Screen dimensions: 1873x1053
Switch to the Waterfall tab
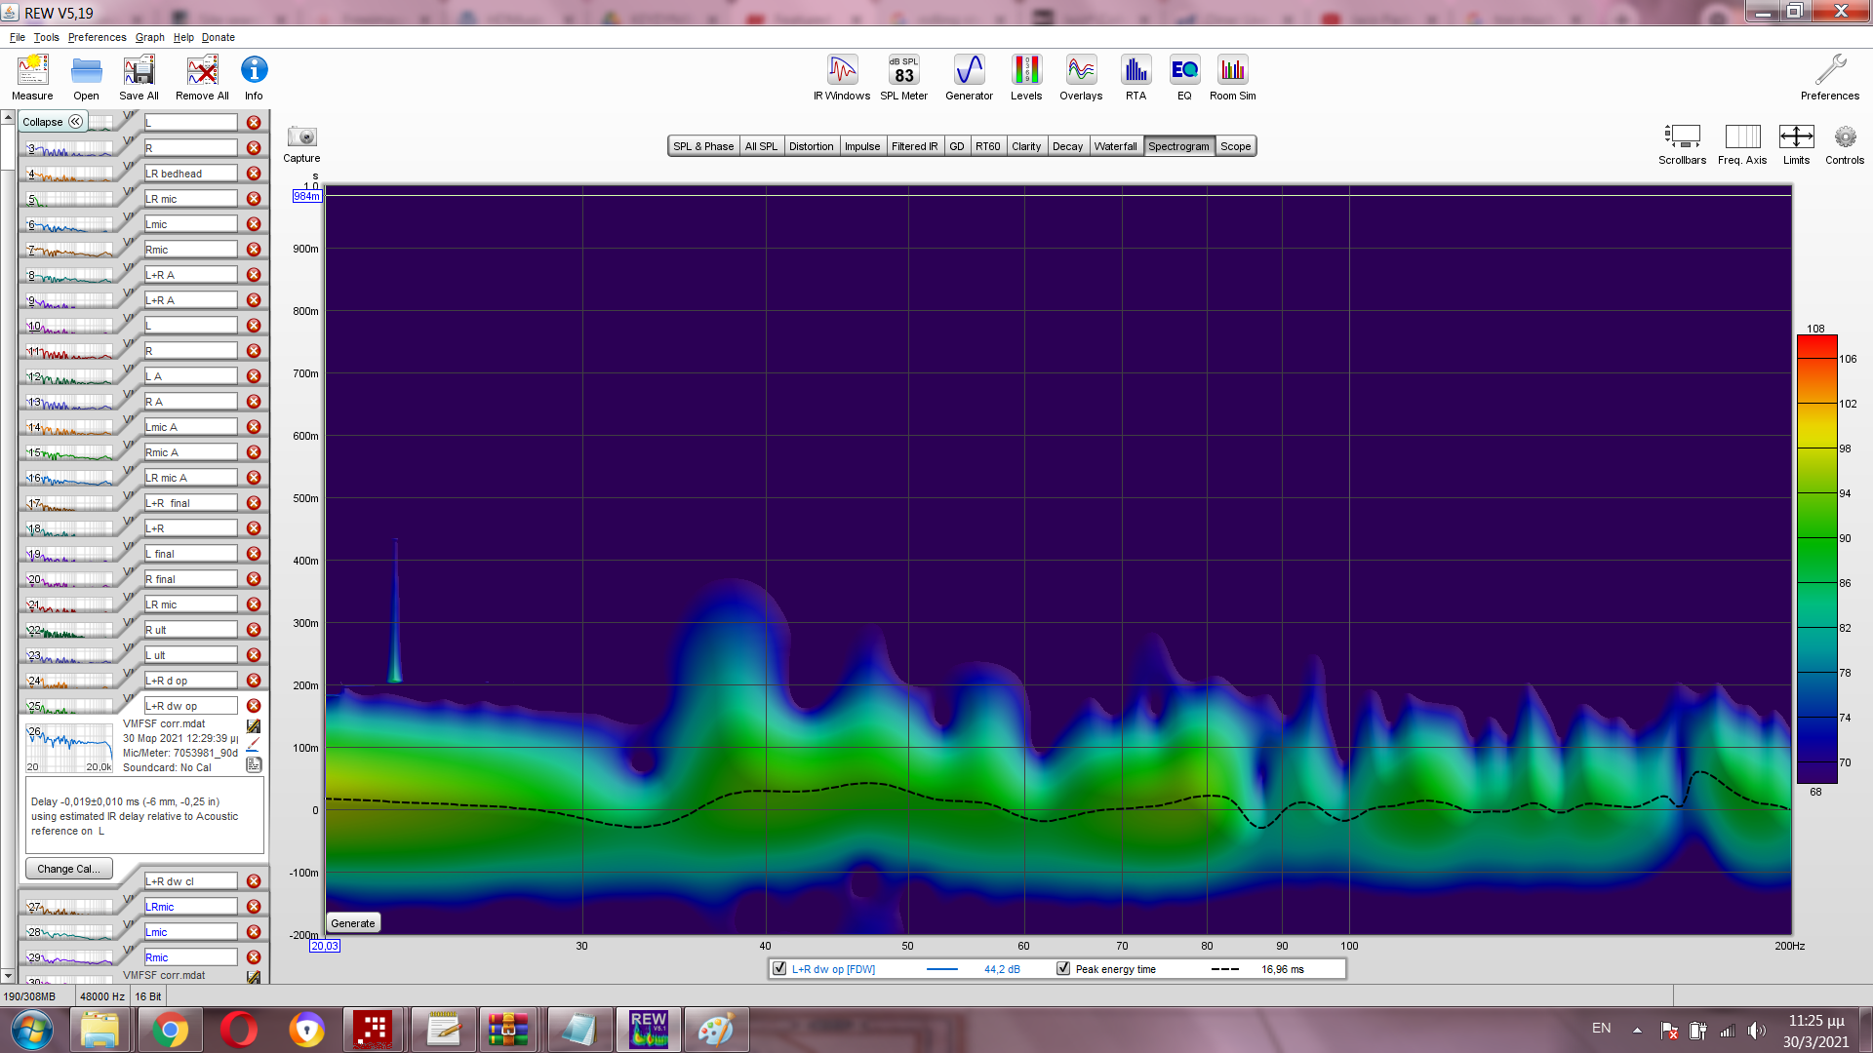1115,146
